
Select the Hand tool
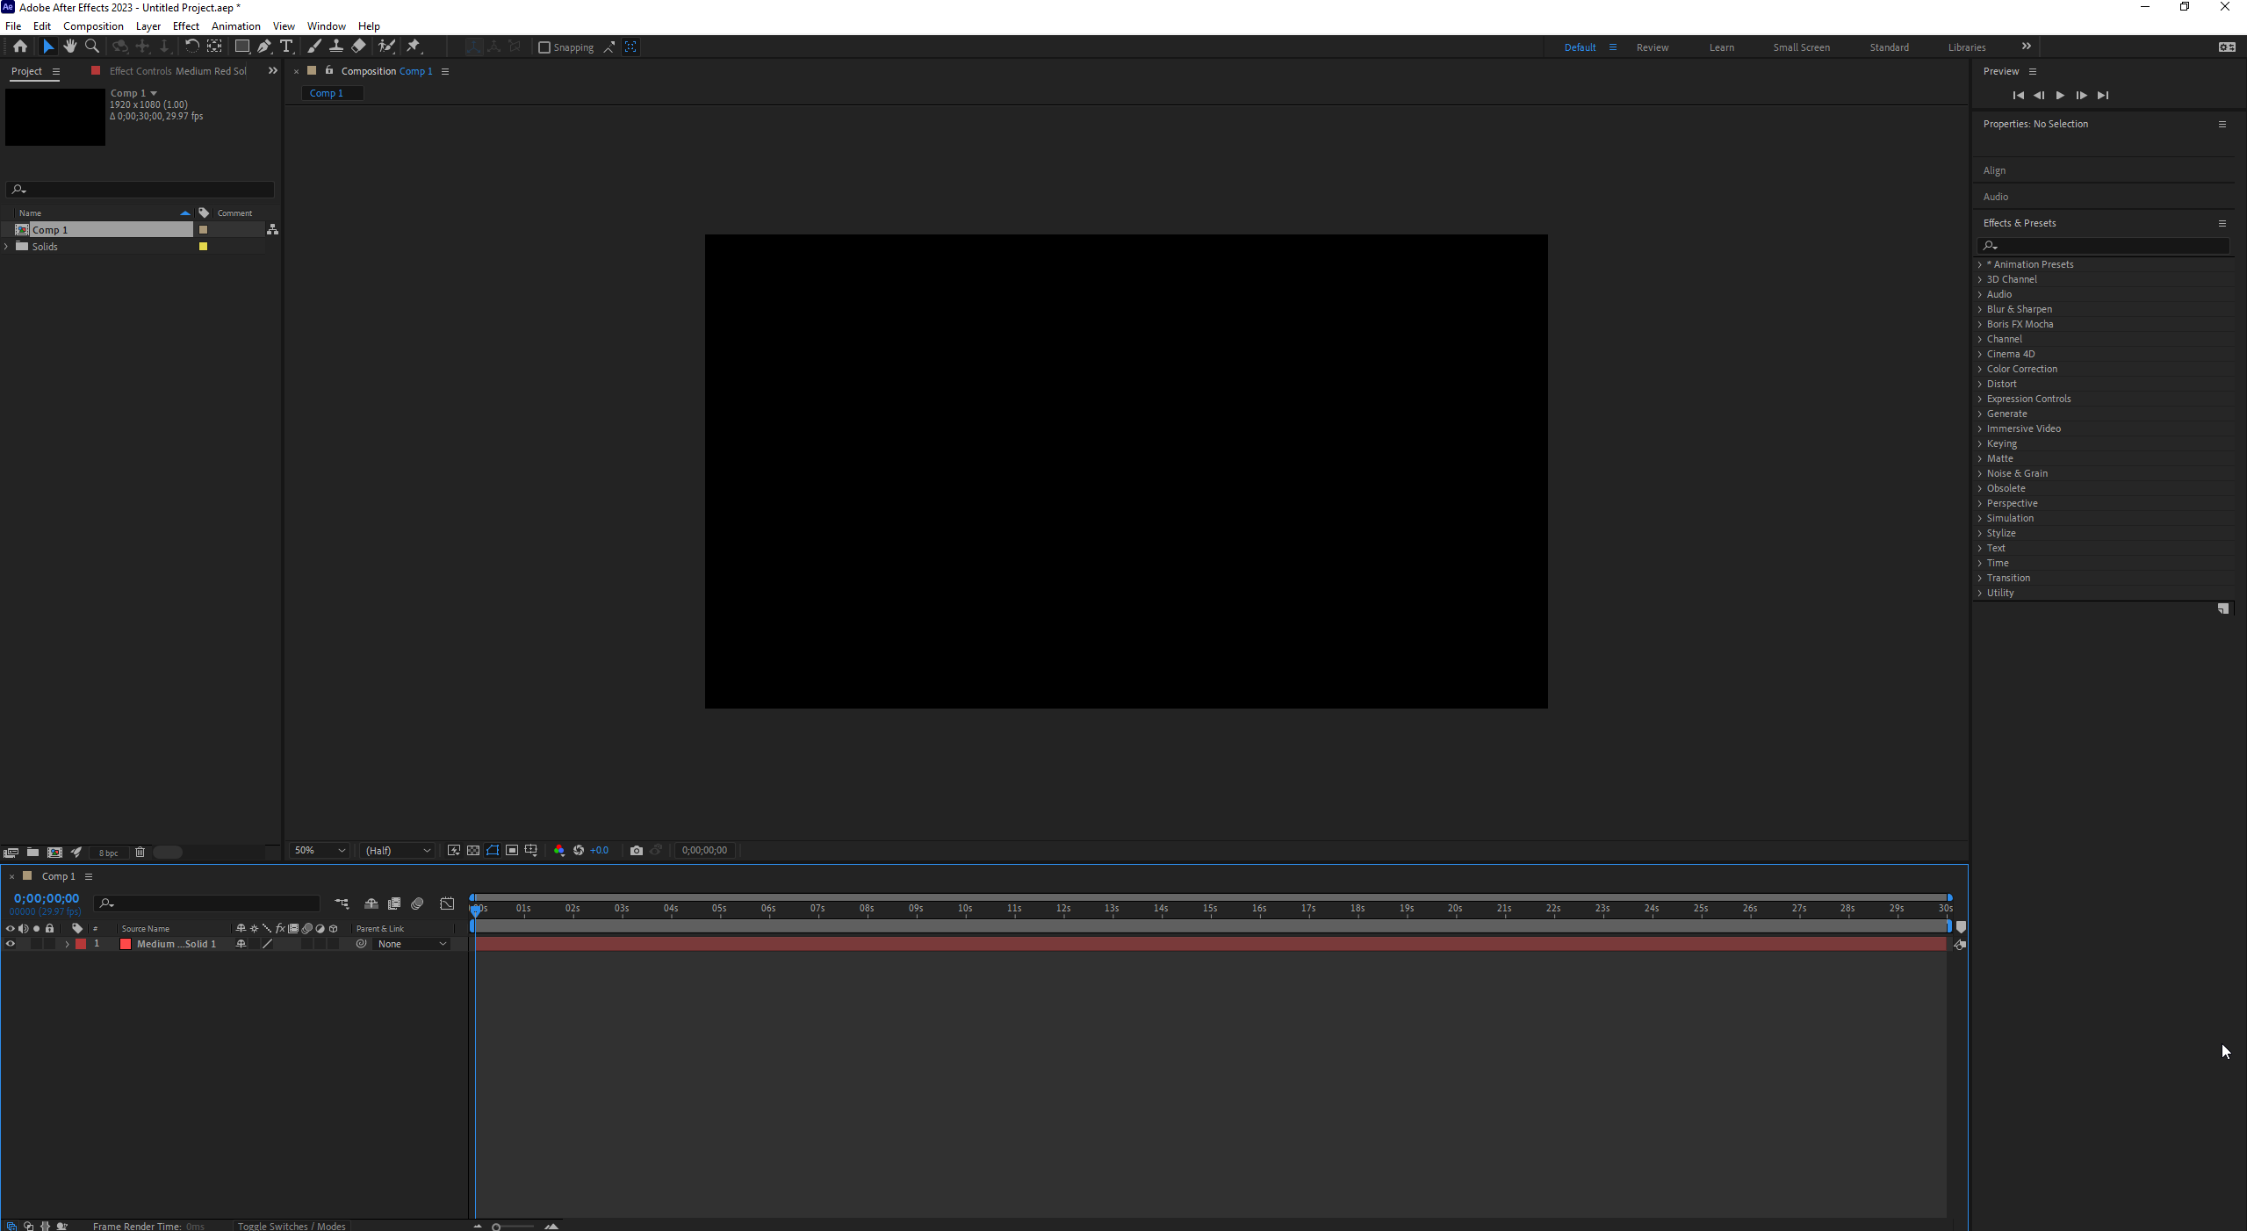(x=69, y=47)
